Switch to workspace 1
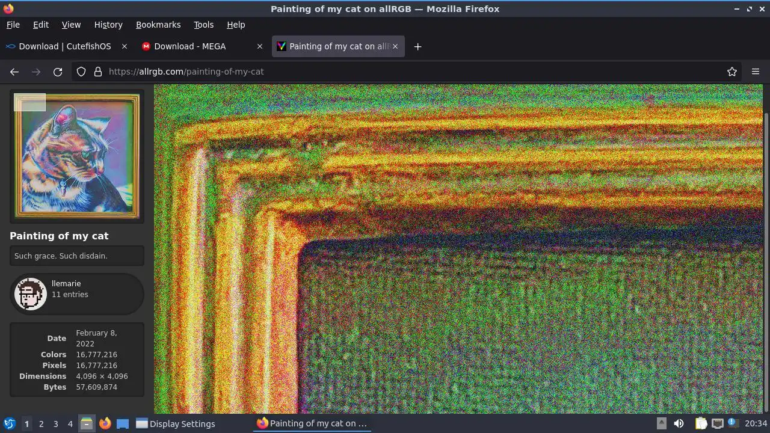This screenshot has height=433, width=770. tap(26, 423)
